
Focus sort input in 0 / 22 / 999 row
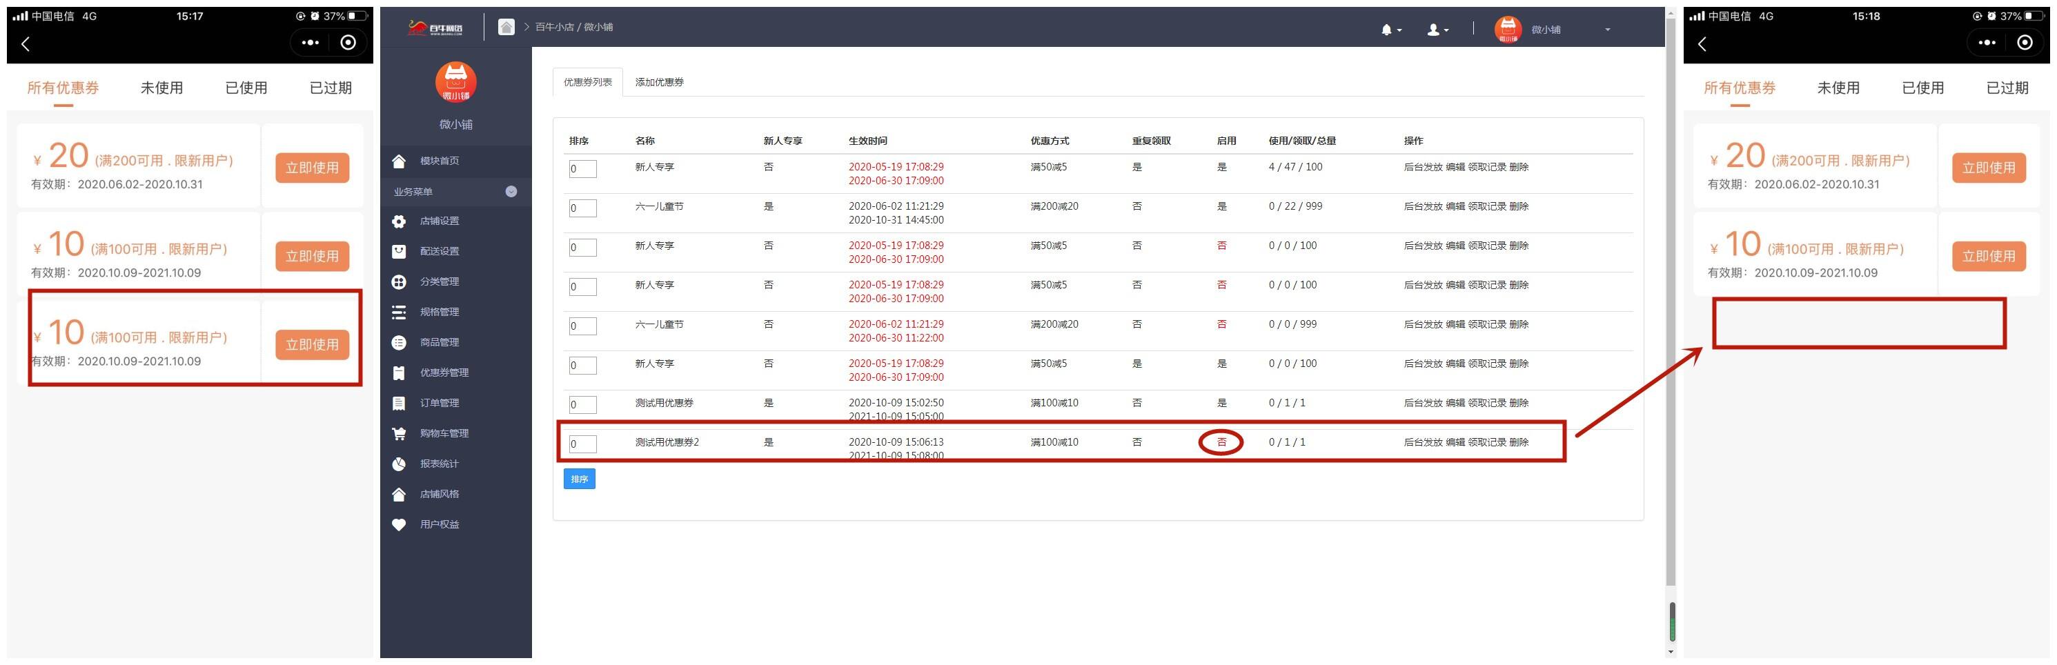point(583,208)
